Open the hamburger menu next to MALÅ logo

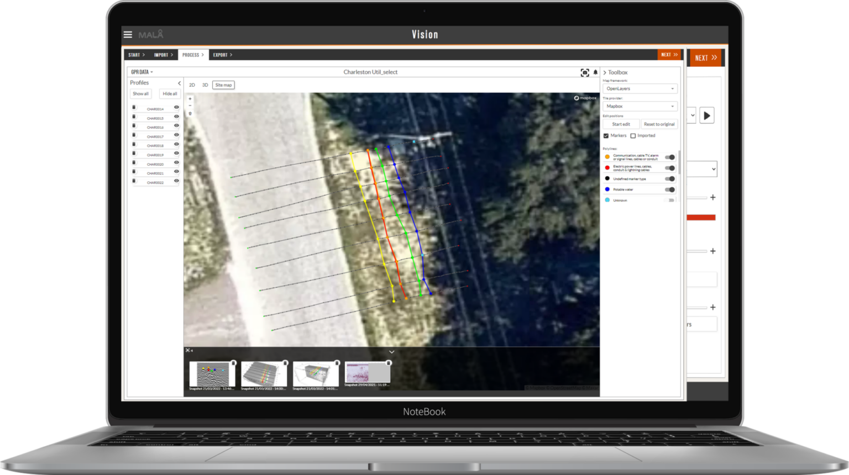point(128,34)
